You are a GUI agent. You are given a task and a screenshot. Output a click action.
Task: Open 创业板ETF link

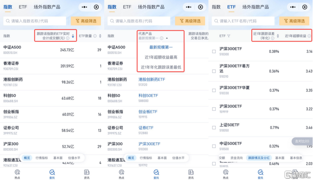(x=148, y=112)
